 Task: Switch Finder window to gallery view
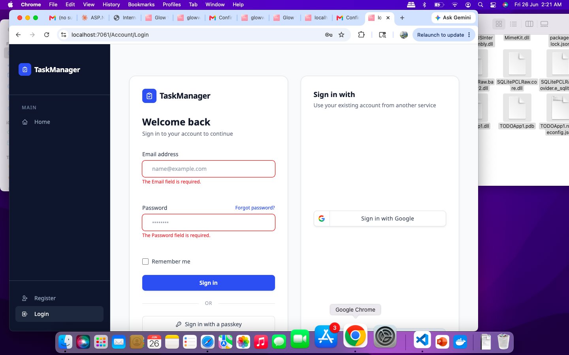coord(545,24)
